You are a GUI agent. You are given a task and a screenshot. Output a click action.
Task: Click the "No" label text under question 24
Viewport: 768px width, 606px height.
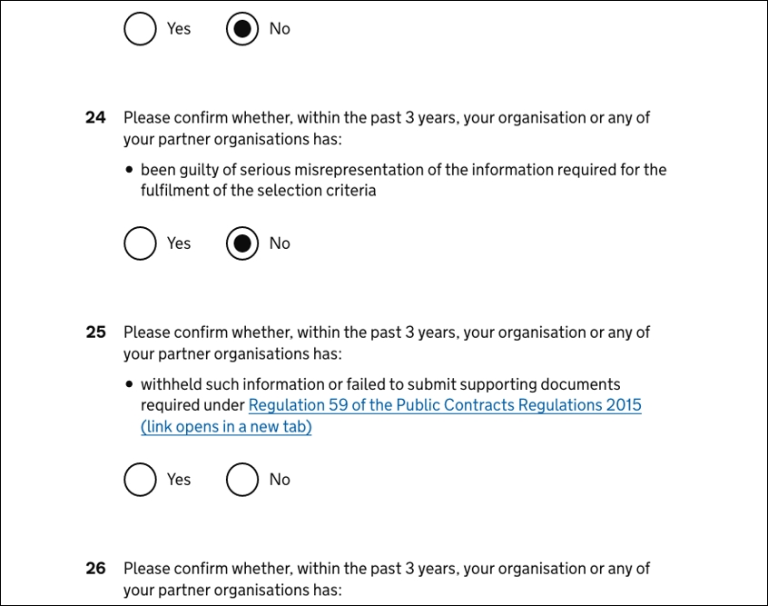click(280, 243)
